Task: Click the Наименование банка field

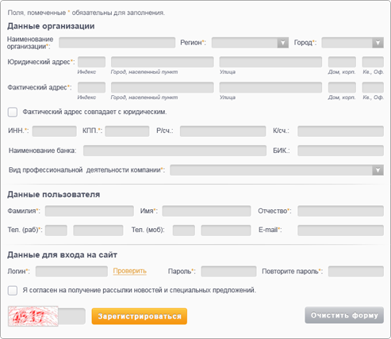Action: click(x=174, y=150)
